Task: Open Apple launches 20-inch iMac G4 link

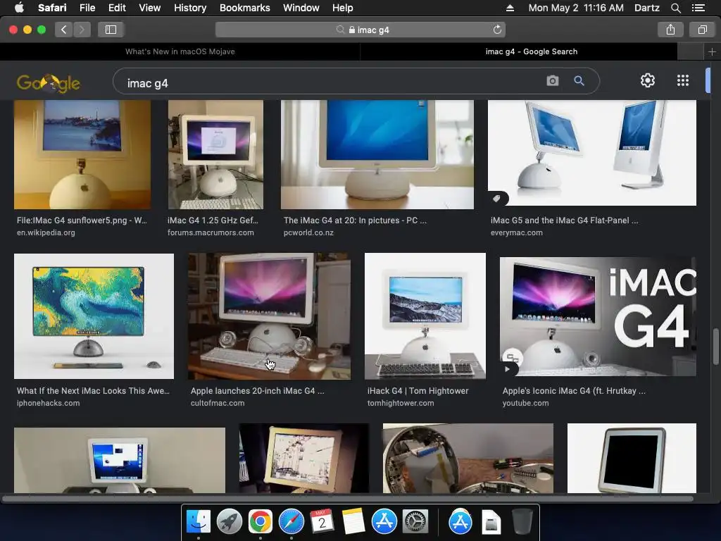Action: pos(258,390)
